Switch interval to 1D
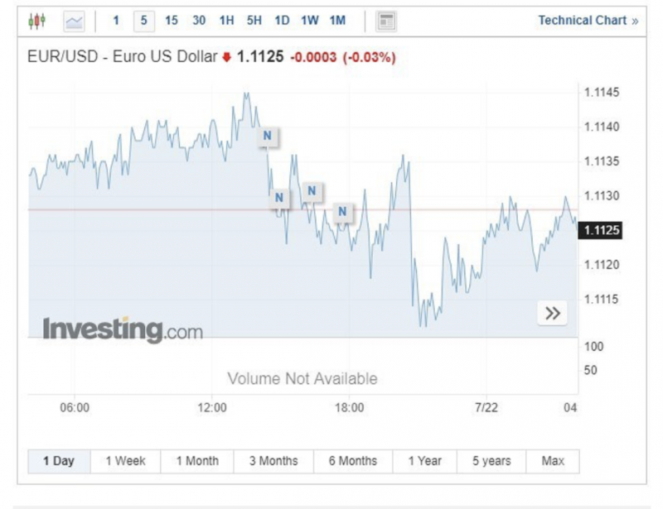This screenshot has width=663, height=509. tap(282, 21)
